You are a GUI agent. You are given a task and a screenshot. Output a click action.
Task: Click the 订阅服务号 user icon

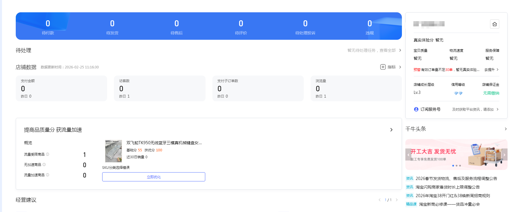click(x=416, y=109)
